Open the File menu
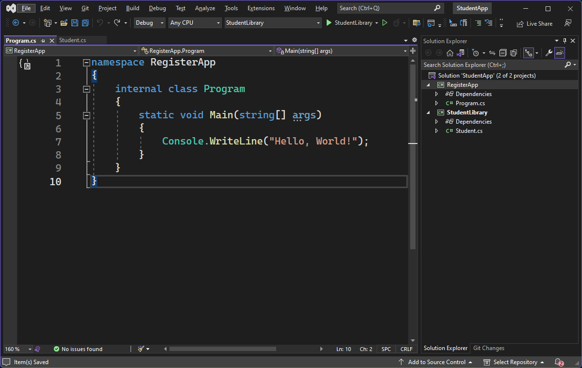The height and width of the screenshot is (368, 582). [x=26, y=8]
